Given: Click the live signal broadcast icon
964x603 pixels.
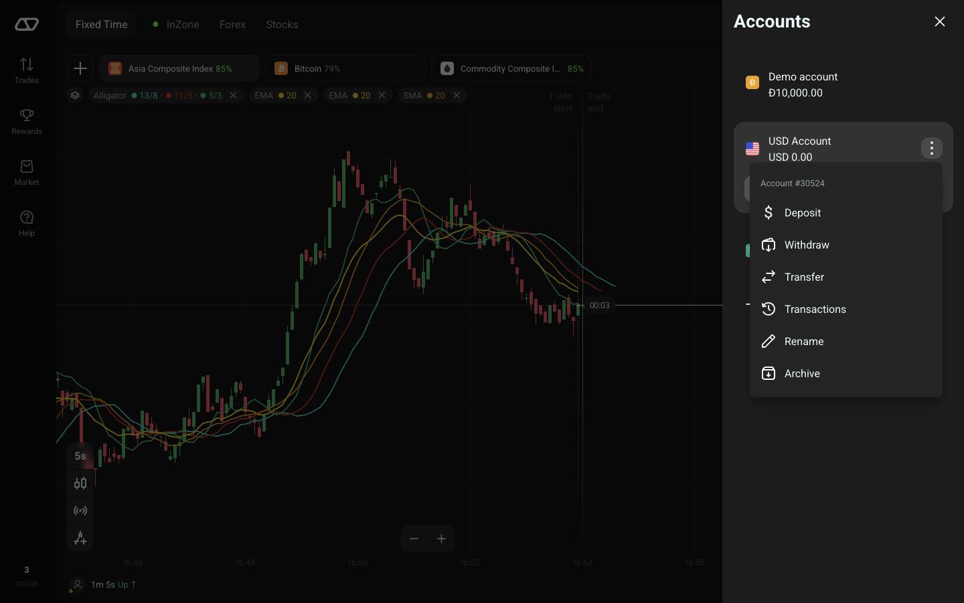Looking at the screenshot, I should point(80,511).
